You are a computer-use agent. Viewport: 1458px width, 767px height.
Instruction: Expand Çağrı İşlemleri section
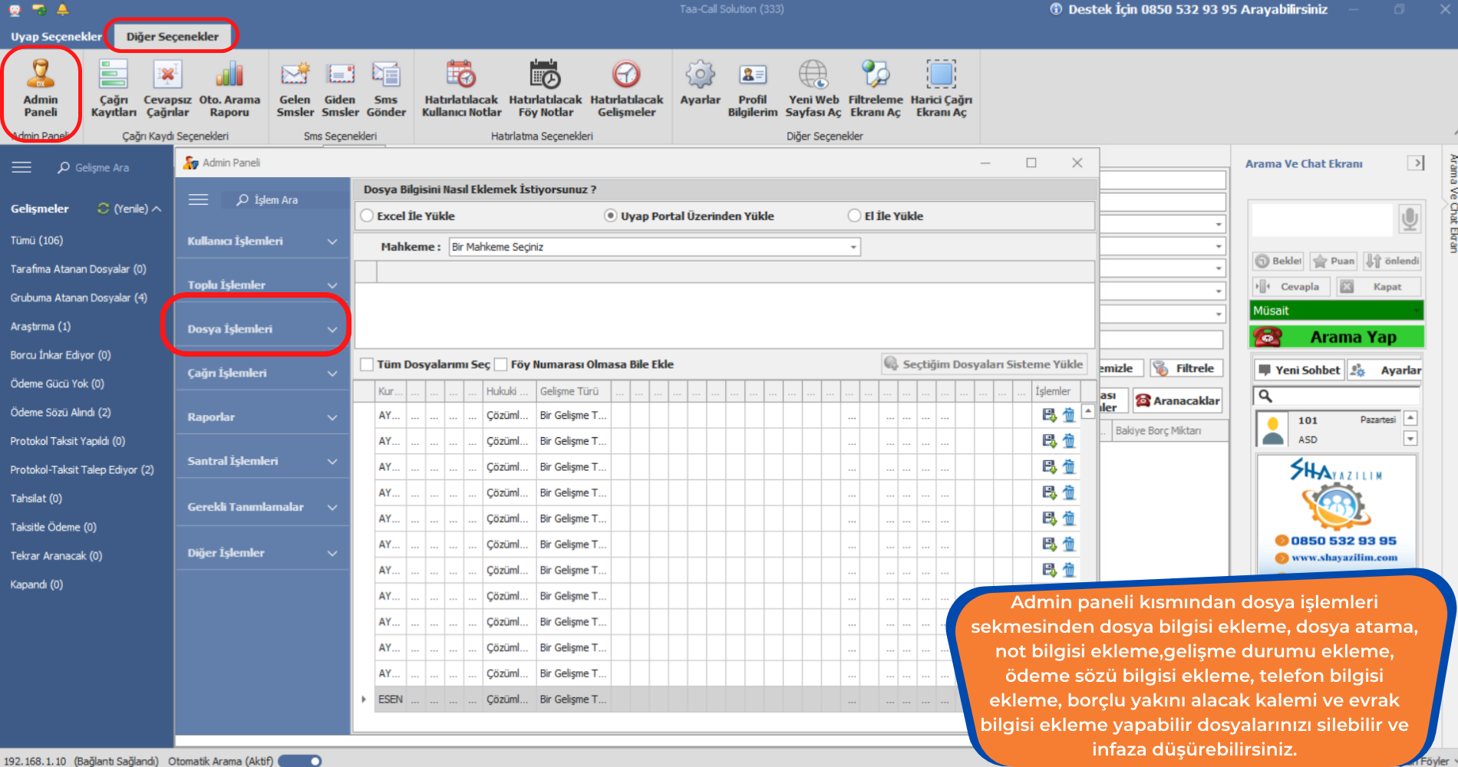262,373
